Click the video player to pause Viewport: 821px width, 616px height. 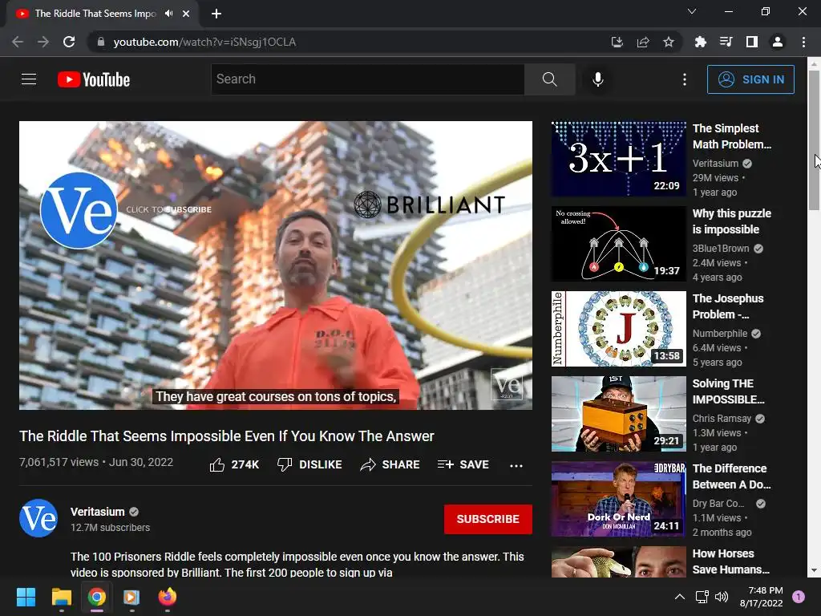[x=276, y=265]
